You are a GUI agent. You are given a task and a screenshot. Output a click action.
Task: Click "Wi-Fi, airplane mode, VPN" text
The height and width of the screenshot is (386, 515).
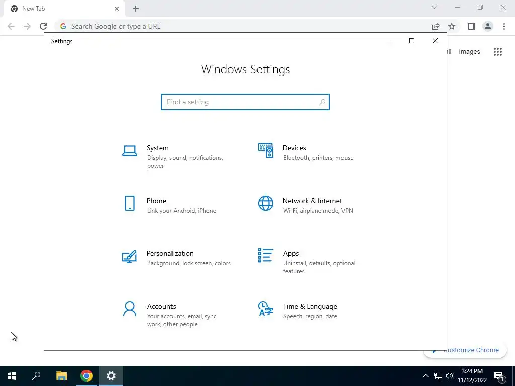click(318, 211)
